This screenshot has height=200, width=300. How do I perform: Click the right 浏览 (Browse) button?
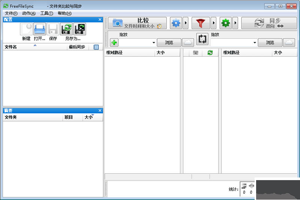270,43
